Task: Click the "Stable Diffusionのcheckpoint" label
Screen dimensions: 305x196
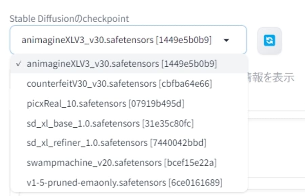Action: tap(69, 19)
